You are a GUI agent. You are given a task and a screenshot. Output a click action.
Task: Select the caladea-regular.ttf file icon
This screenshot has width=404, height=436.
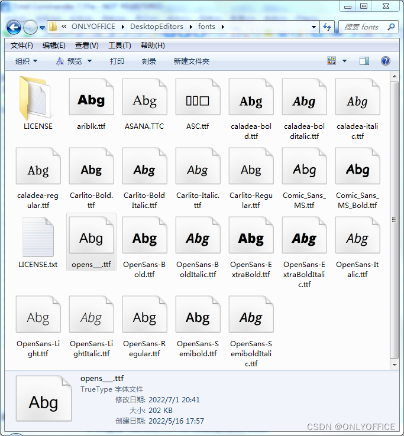pos(38,166)
